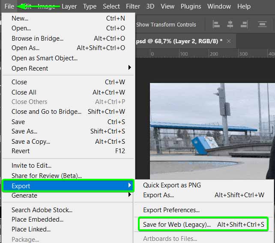Close the open document tab
The height and width of the screenshot is (243, 275).
pyautogui.click(x=229, y=41)
